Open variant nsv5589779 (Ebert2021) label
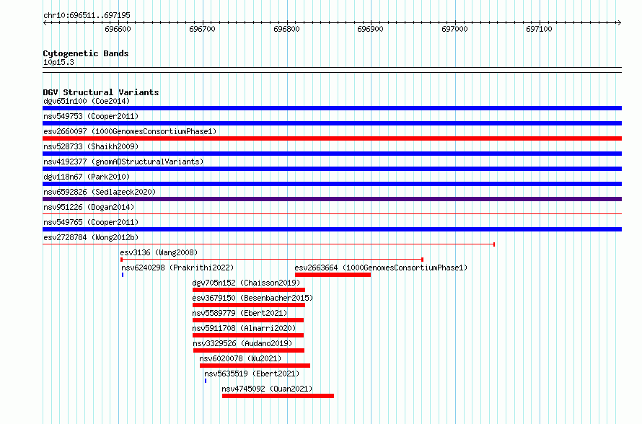This screenshot has height=424, width=642. 239,313
